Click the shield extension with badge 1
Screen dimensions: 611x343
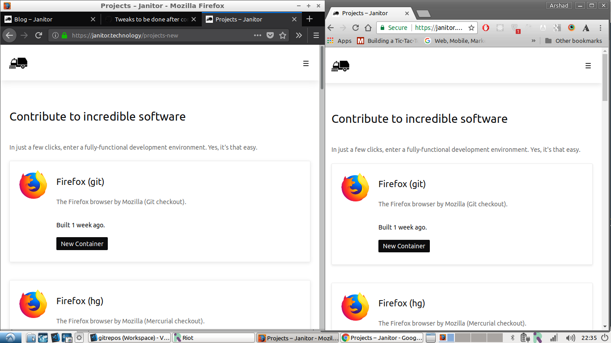click(x=515, y=28)
